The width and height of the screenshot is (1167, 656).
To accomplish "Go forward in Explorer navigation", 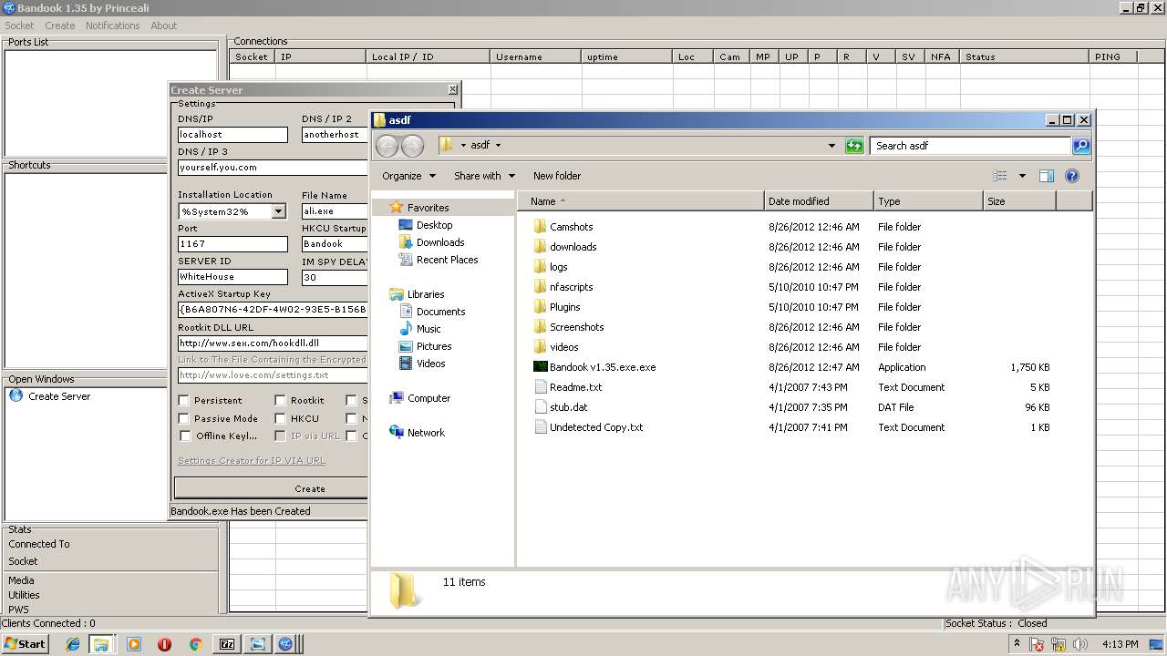I will [412, 146].
